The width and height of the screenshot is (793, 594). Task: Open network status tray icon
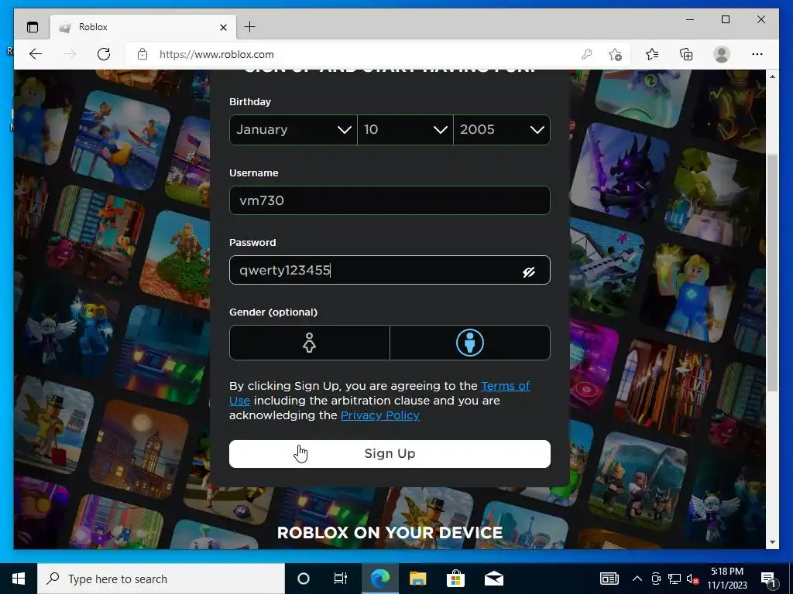point(675,579)
